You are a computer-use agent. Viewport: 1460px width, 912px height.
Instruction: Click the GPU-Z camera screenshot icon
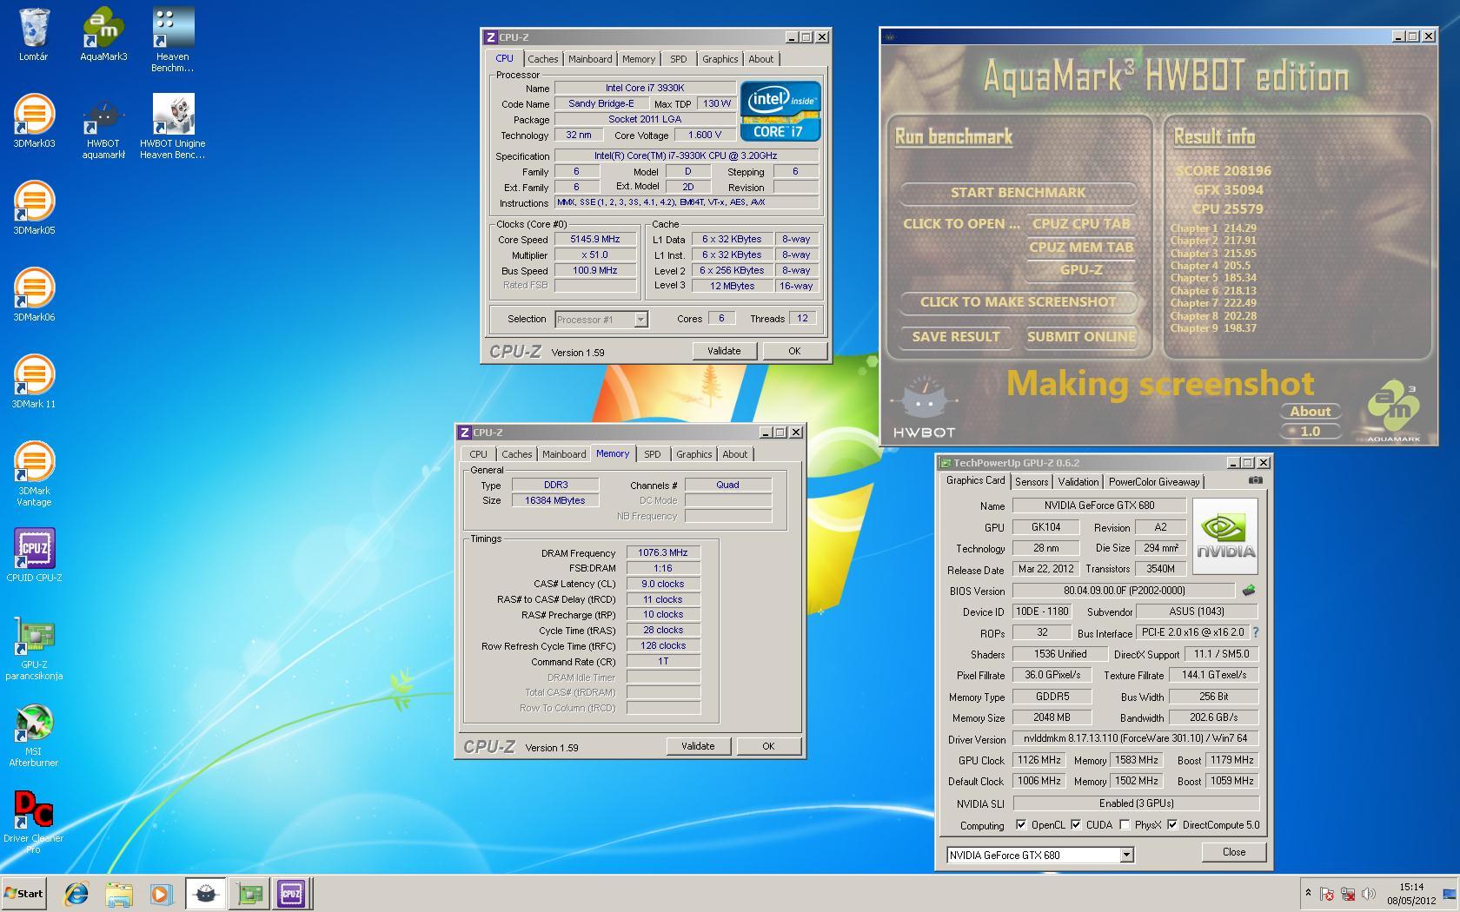pyautogui.click(x=1256, y=480)
